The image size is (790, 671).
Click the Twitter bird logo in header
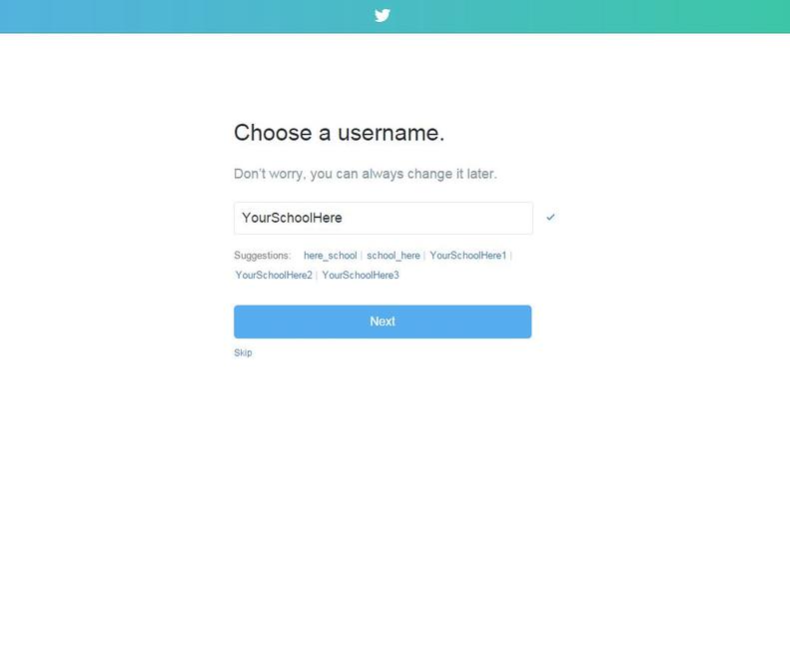(383, 16)
